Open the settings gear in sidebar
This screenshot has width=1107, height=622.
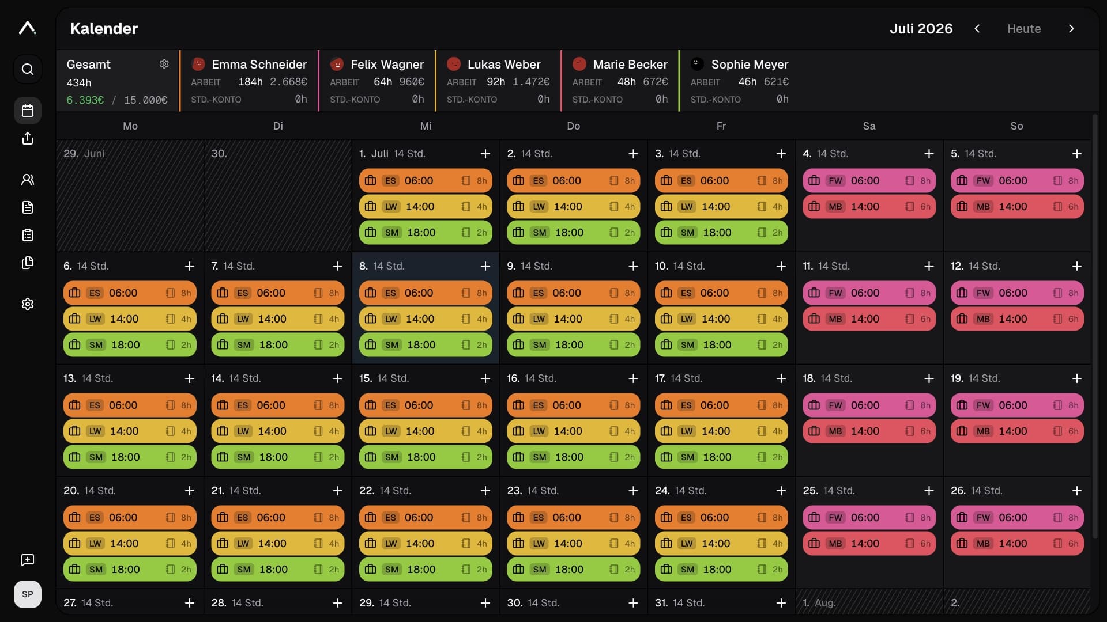click(28, 304)
